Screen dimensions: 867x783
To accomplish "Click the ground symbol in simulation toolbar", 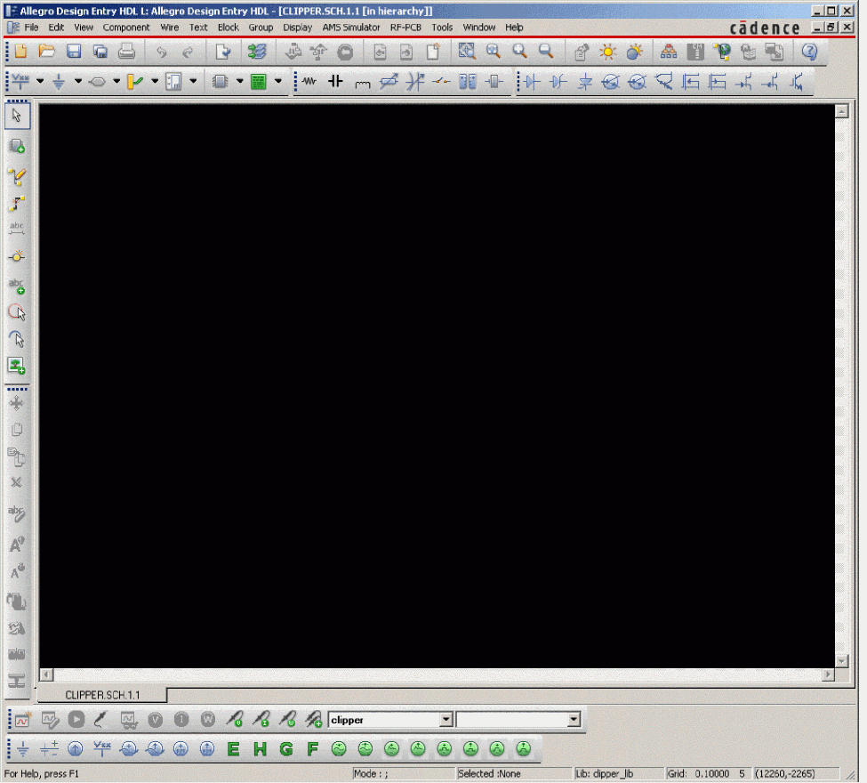I will [x=22, y=749].
